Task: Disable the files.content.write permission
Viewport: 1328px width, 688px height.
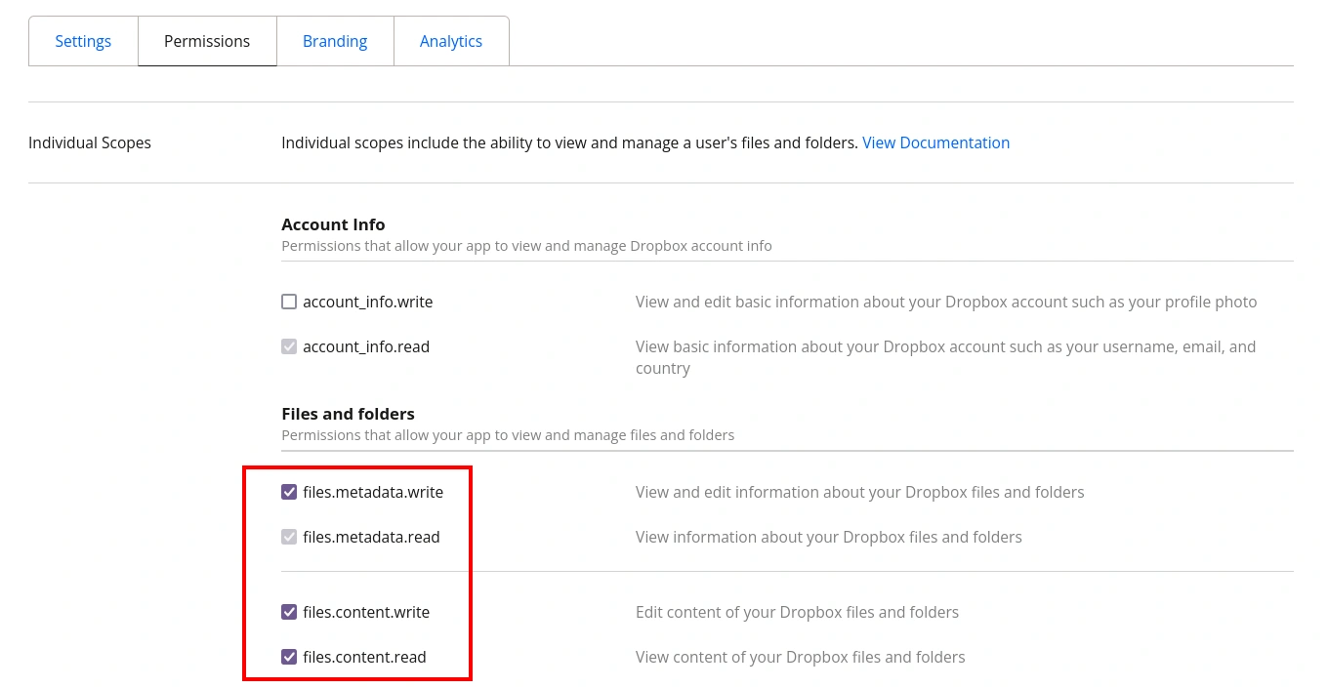Action: click(x=289, y=612)
